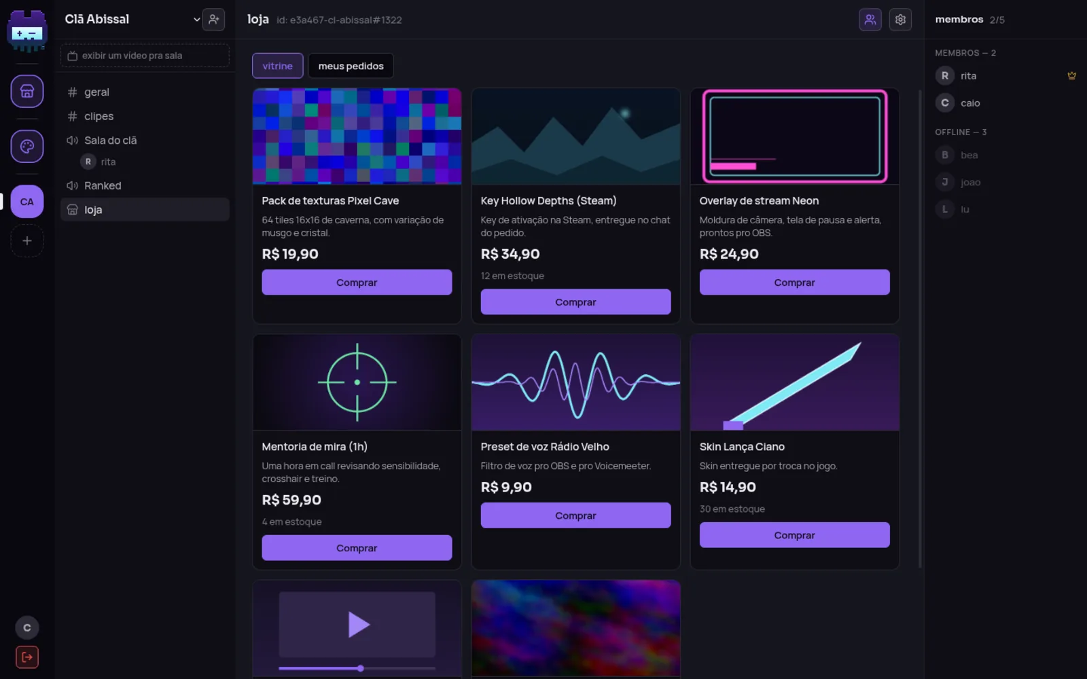Open the crosshair Mentoria de mira thumbnail
The image size is (1087, 679).
pos(357,382)
